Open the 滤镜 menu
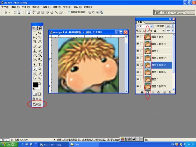Image resolution: width=196 pixels, height=147 pixels. 57,7
